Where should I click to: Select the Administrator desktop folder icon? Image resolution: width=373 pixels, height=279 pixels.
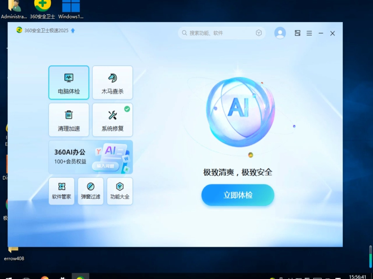[x=14, y=10]
